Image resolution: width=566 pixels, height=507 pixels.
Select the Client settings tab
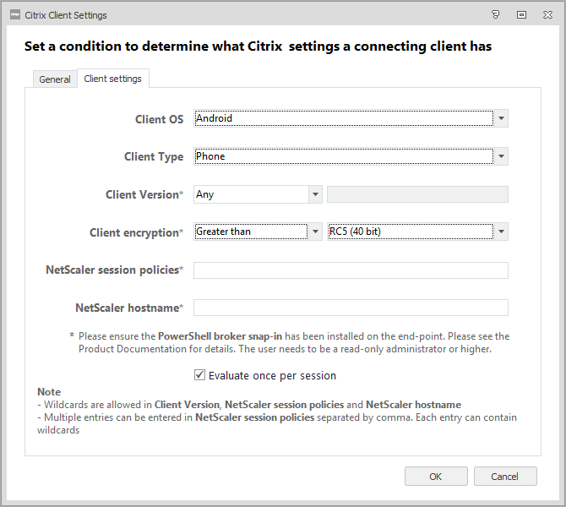pos(113,79)
